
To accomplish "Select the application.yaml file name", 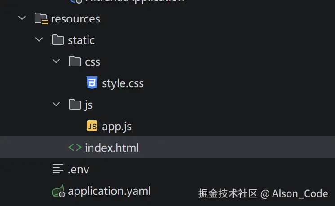I will (109, 191).
